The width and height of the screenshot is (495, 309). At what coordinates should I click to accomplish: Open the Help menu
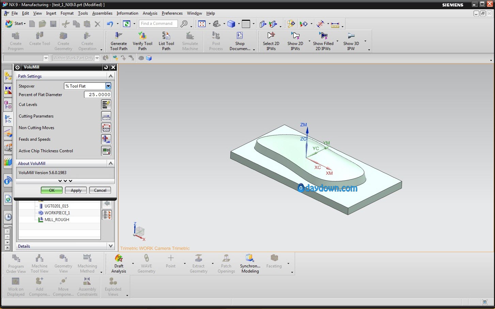pyautogui.click(x=211, y=13)
